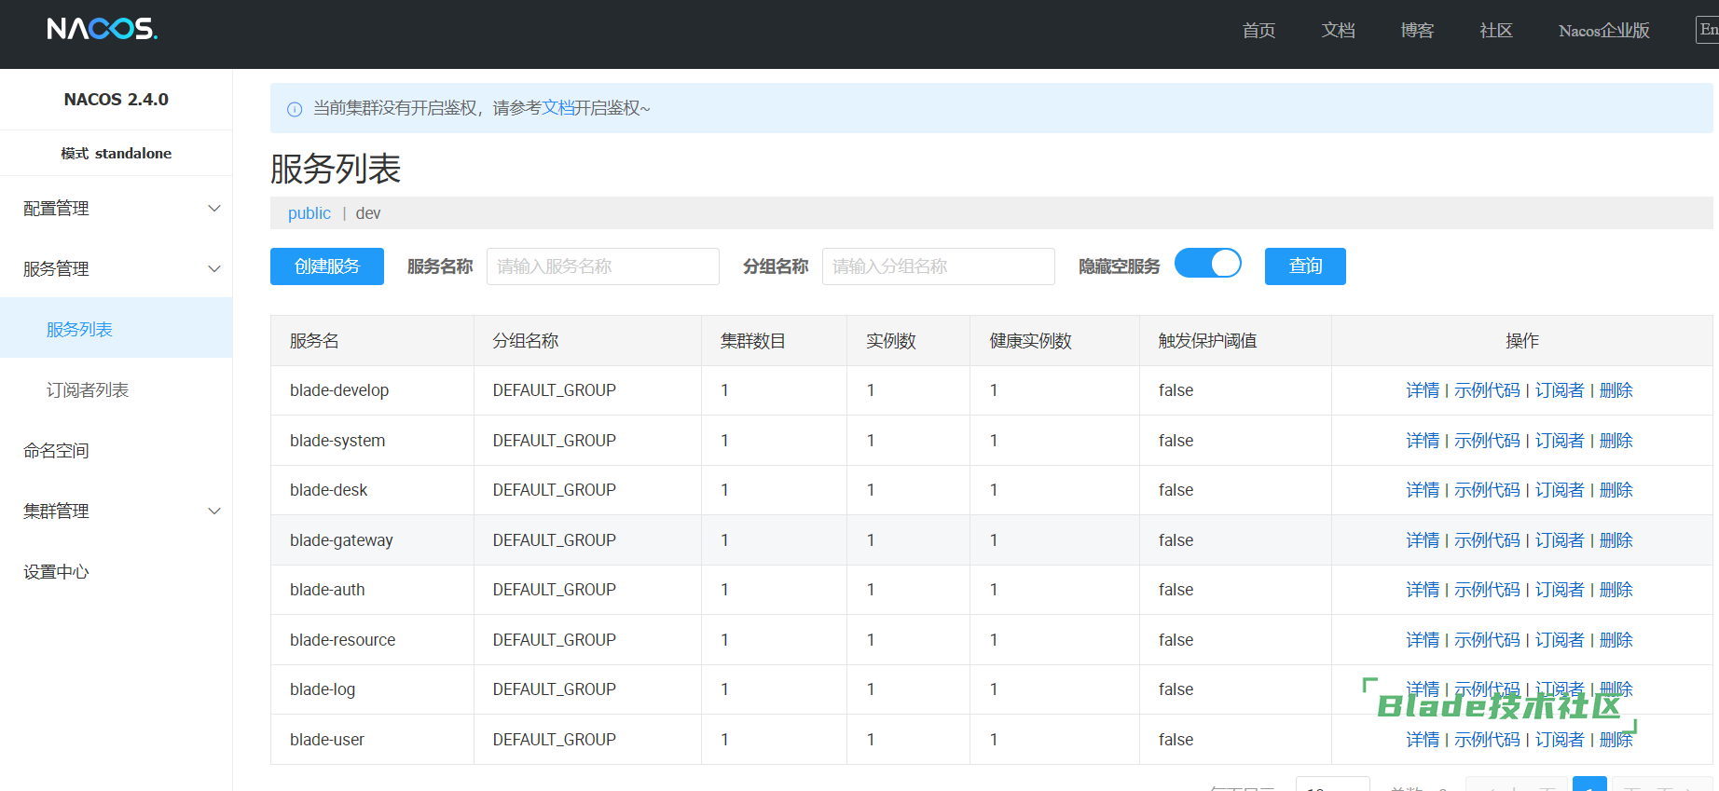Viewport: 1719px width, 791px height.
Task: Click 删除 for blade-system
Action: (x=1616, y=441)
